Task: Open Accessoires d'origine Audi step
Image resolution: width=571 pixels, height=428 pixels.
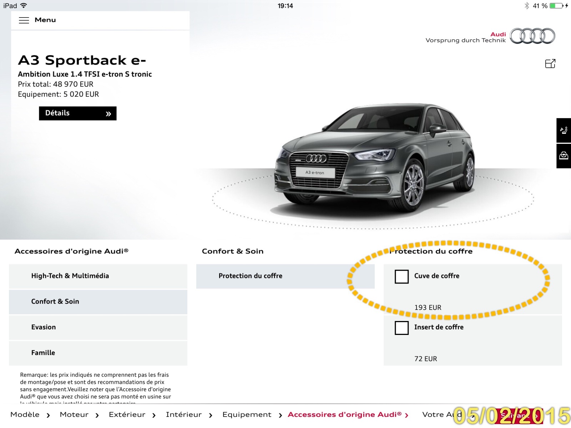Action: tap(345, 414)
